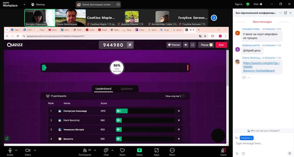Remove Розторгуєв Олександр from the leaderboard
This screenshot has height=157, width=294.
tap(179, 111)
